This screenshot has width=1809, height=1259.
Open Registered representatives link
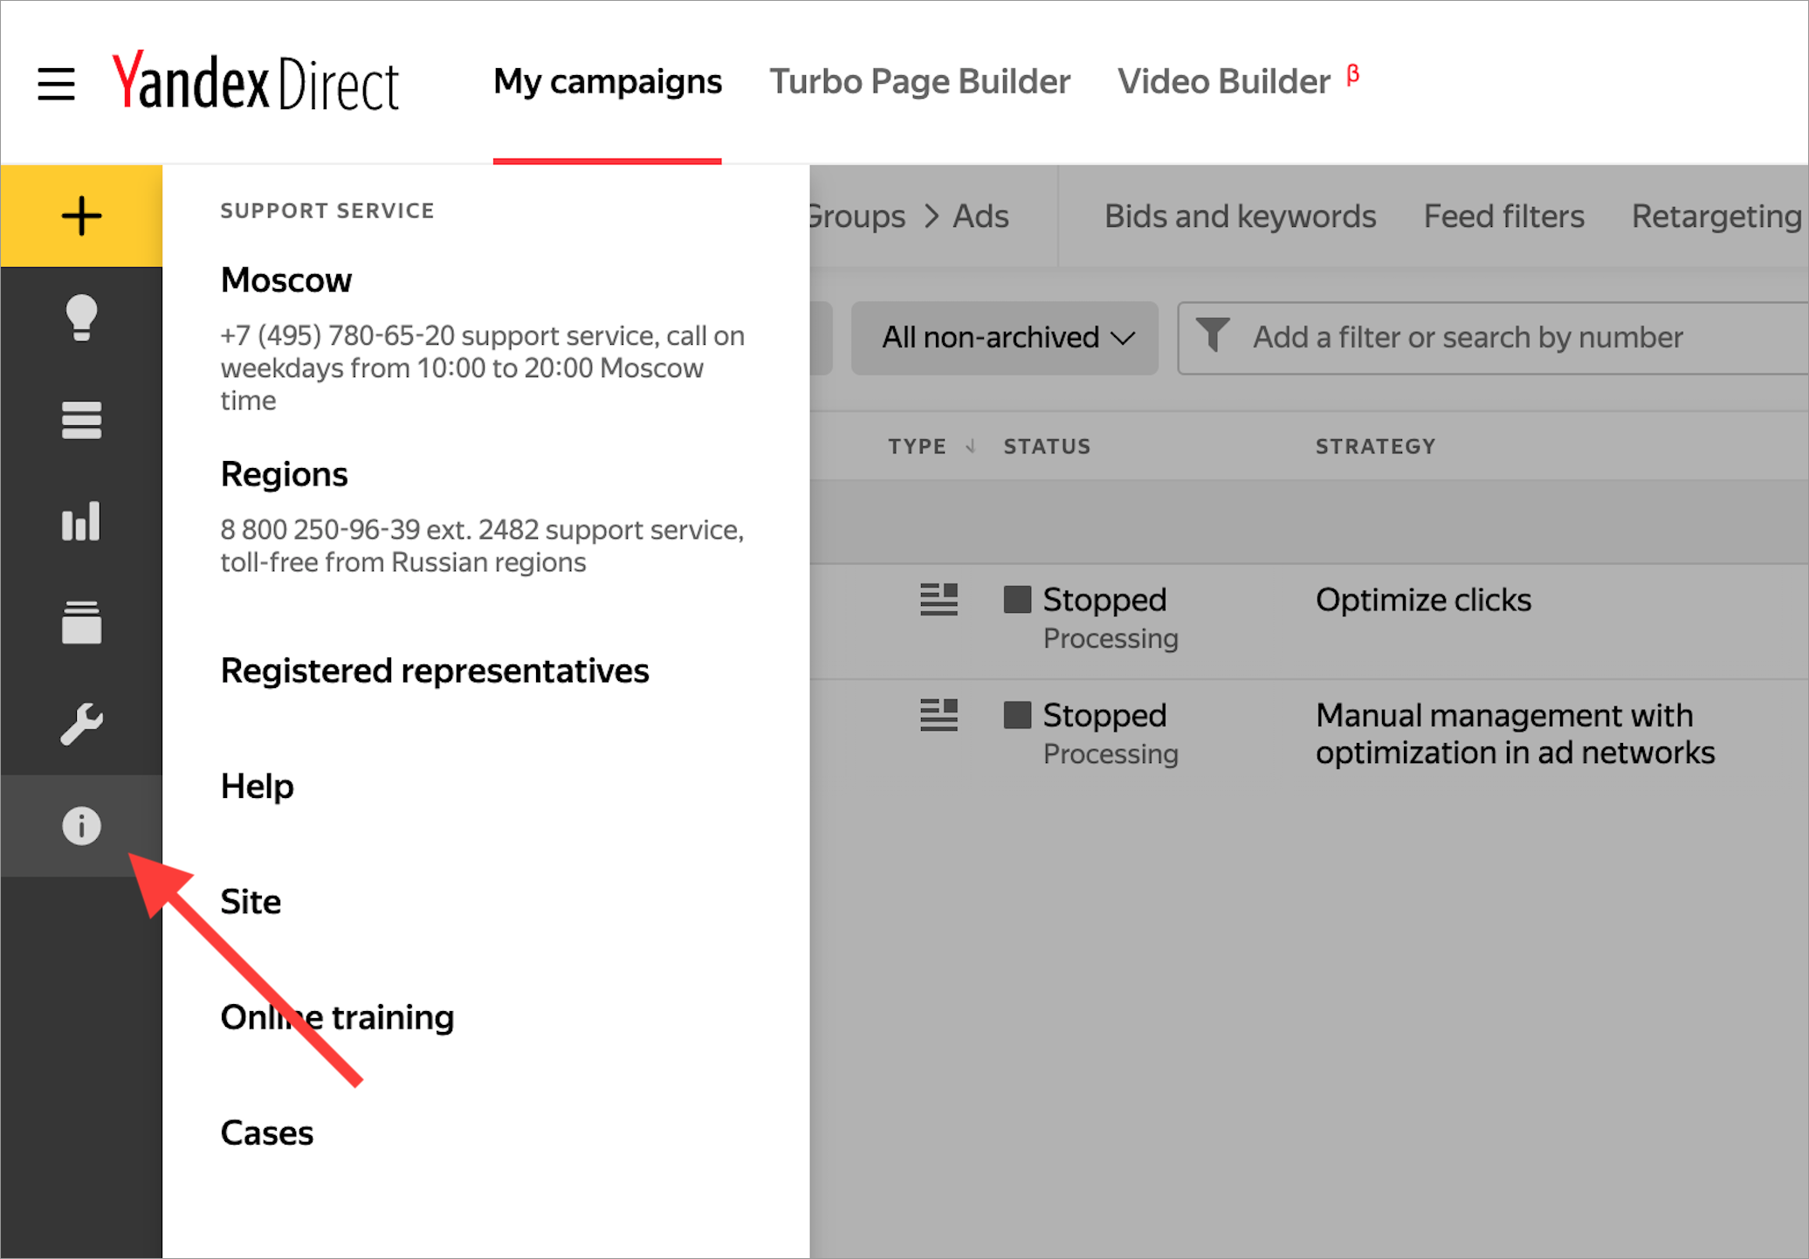(434, 671)
